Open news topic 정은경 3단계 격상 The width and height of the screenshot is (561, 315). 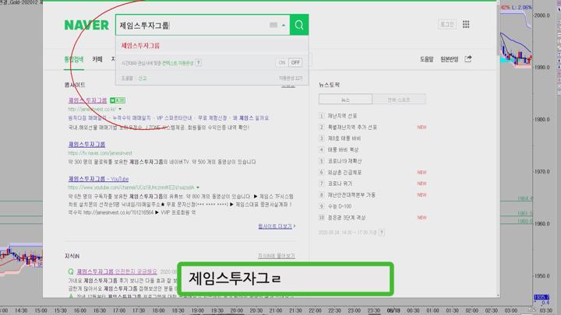coord(347,218)
